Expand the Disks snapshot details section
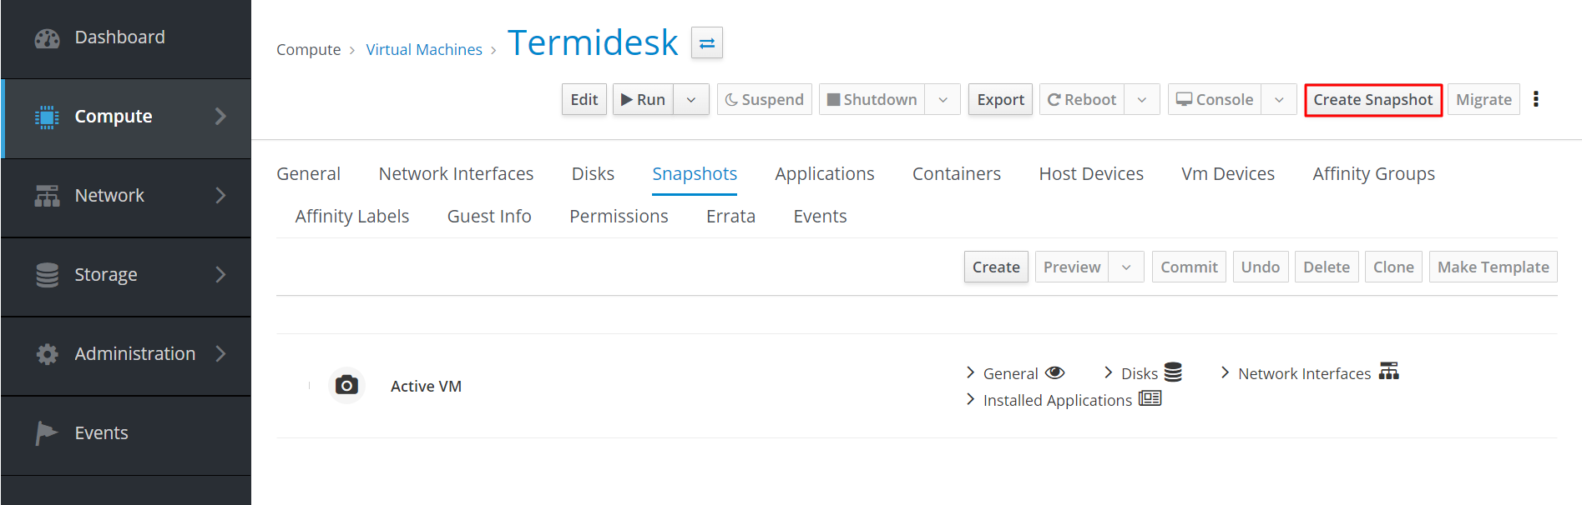 coord(1139,373)
